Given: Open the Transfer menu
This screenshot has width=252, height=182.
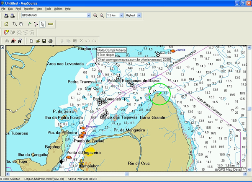Looking at the screenshot, I should point(28,8).
